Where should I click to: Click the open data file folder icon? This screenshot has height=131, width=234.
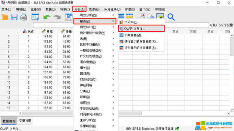(5, 17)
